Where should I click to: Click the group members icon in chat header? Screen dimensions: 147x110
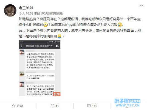click(x=57, y=46)
